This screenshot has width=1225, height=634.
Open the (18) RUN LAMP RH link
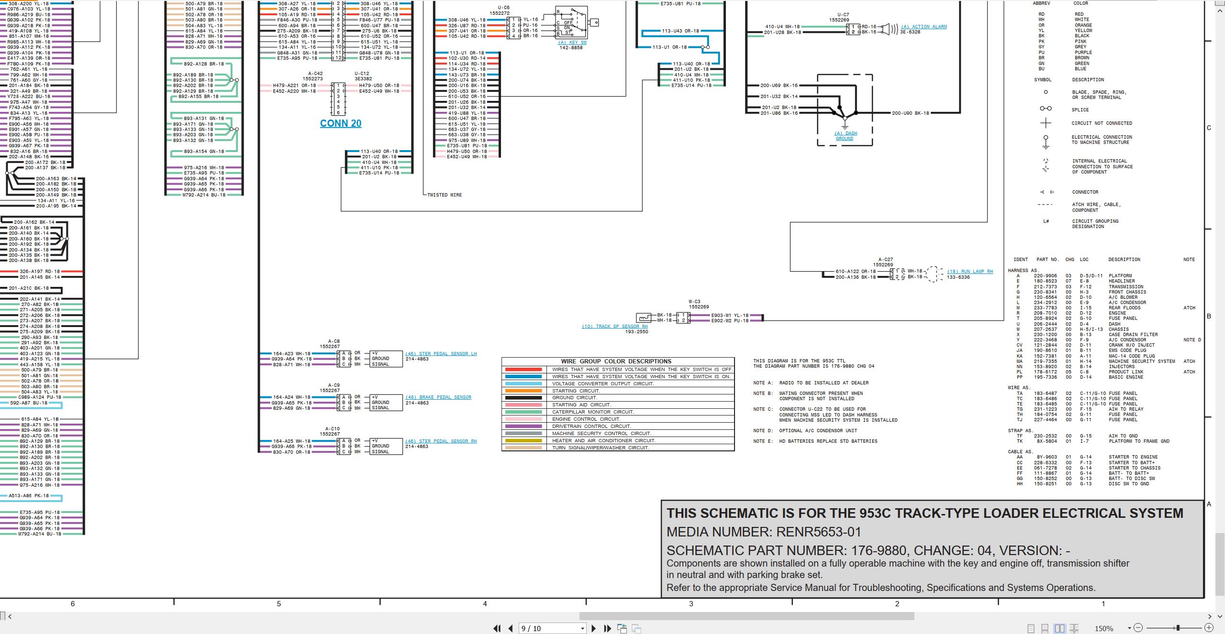(970, 272)
